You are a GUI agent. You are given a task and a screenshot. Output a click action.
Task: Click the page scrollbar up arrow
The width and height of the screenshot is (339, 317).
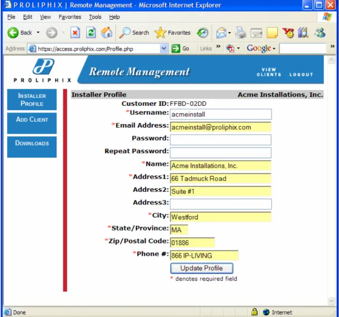coord(331,60)
